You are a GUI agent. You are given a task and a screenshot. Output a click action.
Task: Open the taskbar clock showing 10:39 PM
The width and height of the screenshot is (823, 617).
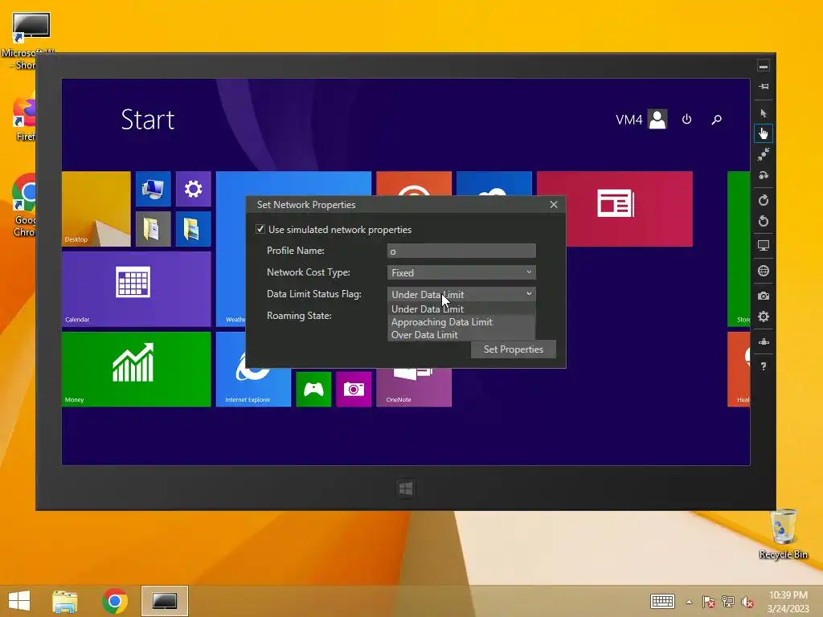(788, 602)
